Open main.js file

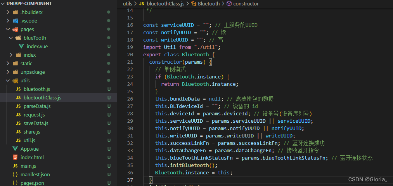28,166
